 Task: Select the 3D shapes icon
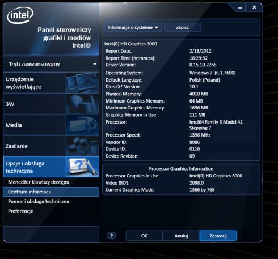coord(82,104)
